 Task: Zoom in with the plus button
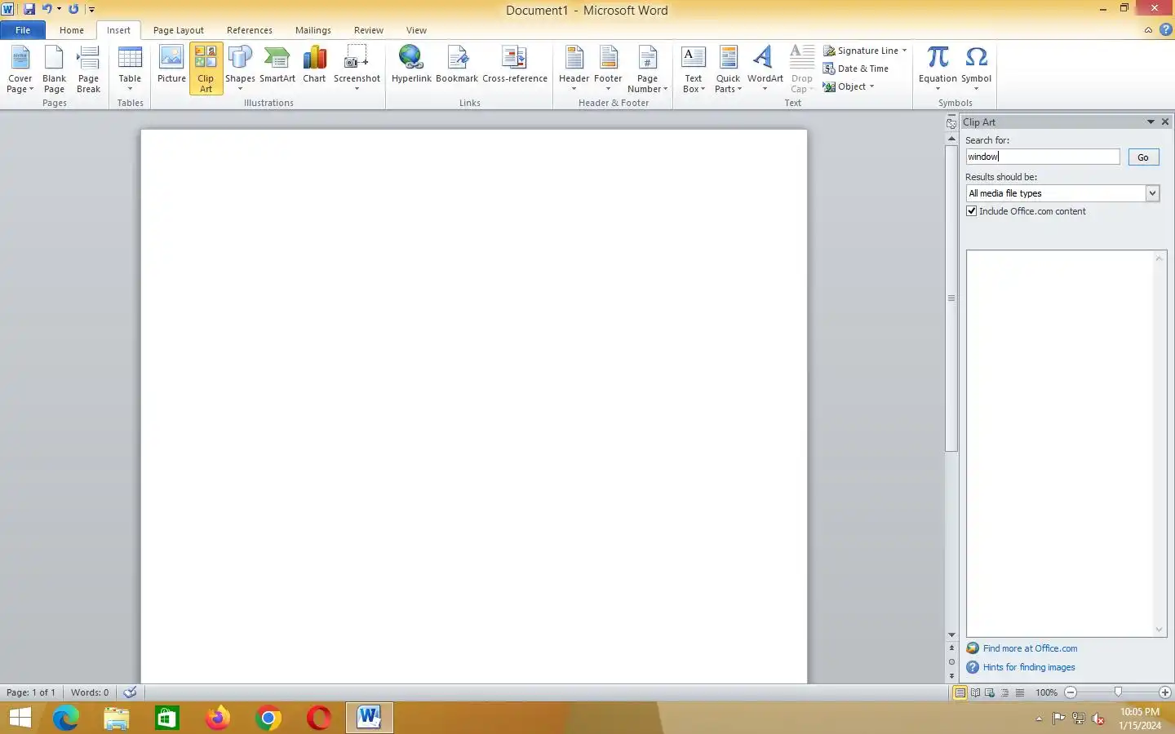click(1165, 692)
